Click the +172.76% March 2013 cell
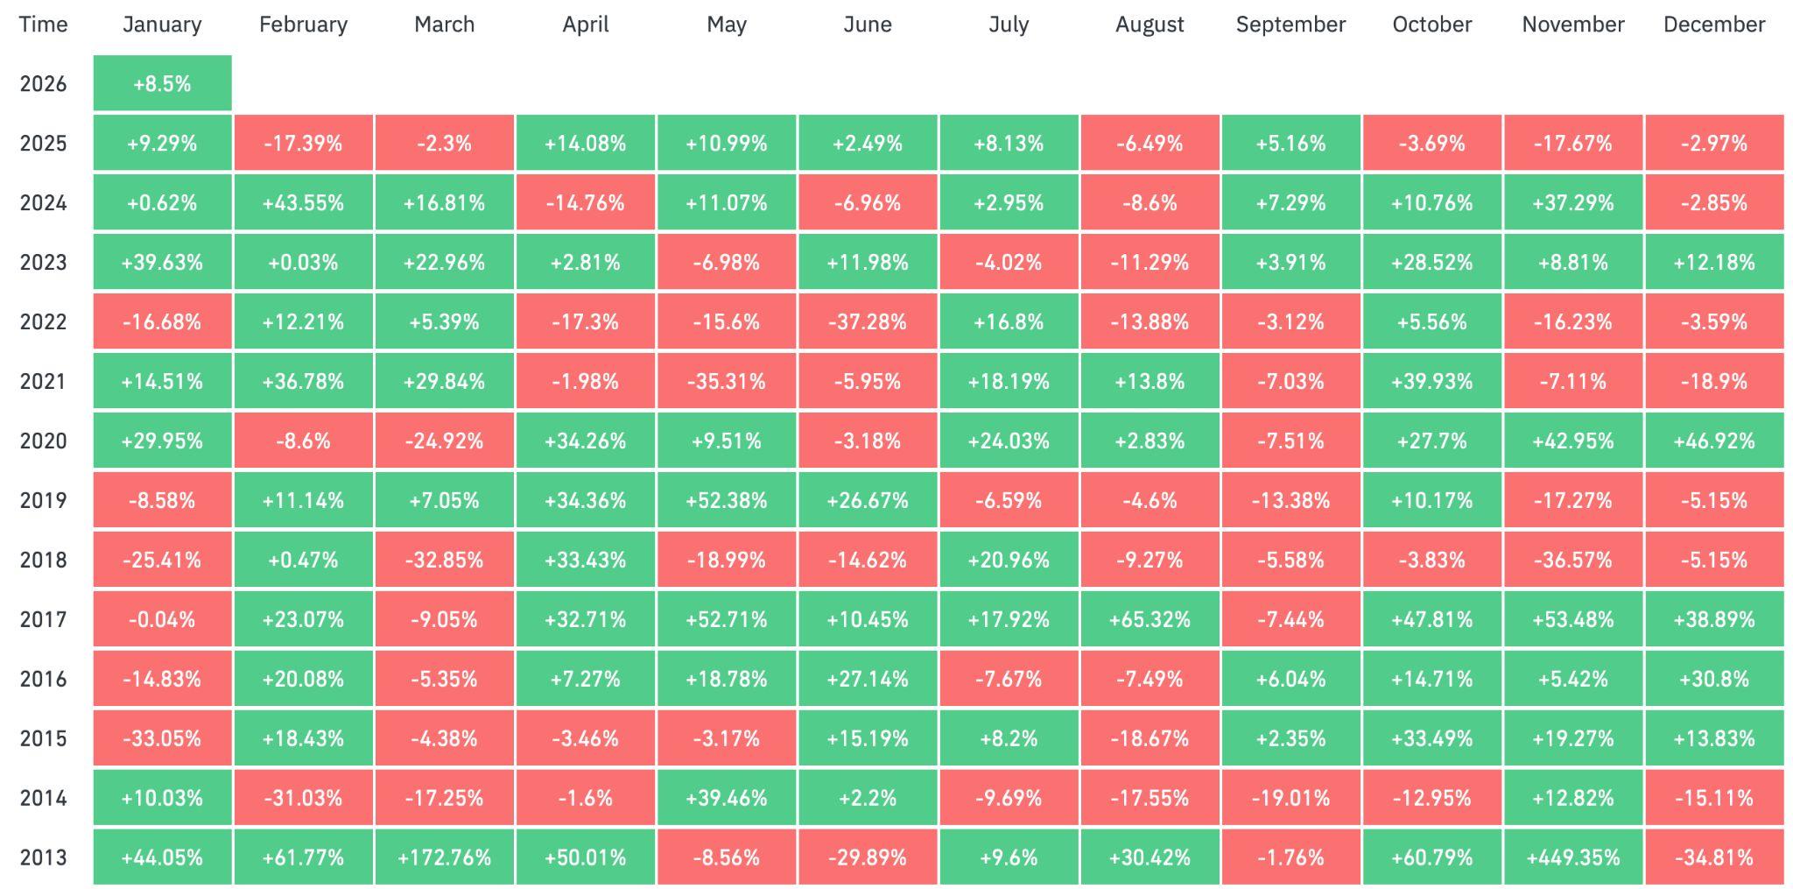Viewport: 1793px width, 889px height. pyautogui.click(x=444, y=857)
